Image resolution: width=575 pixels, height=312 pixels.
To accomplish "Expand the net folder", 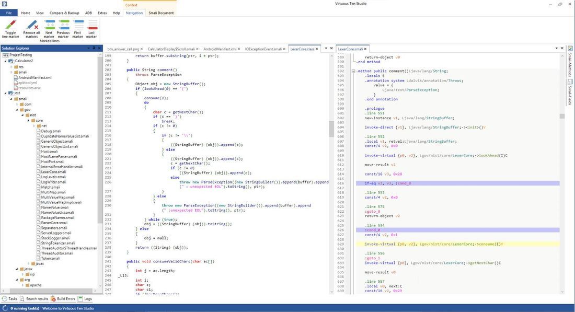I will pyautogui.click(x=34, y=126).
